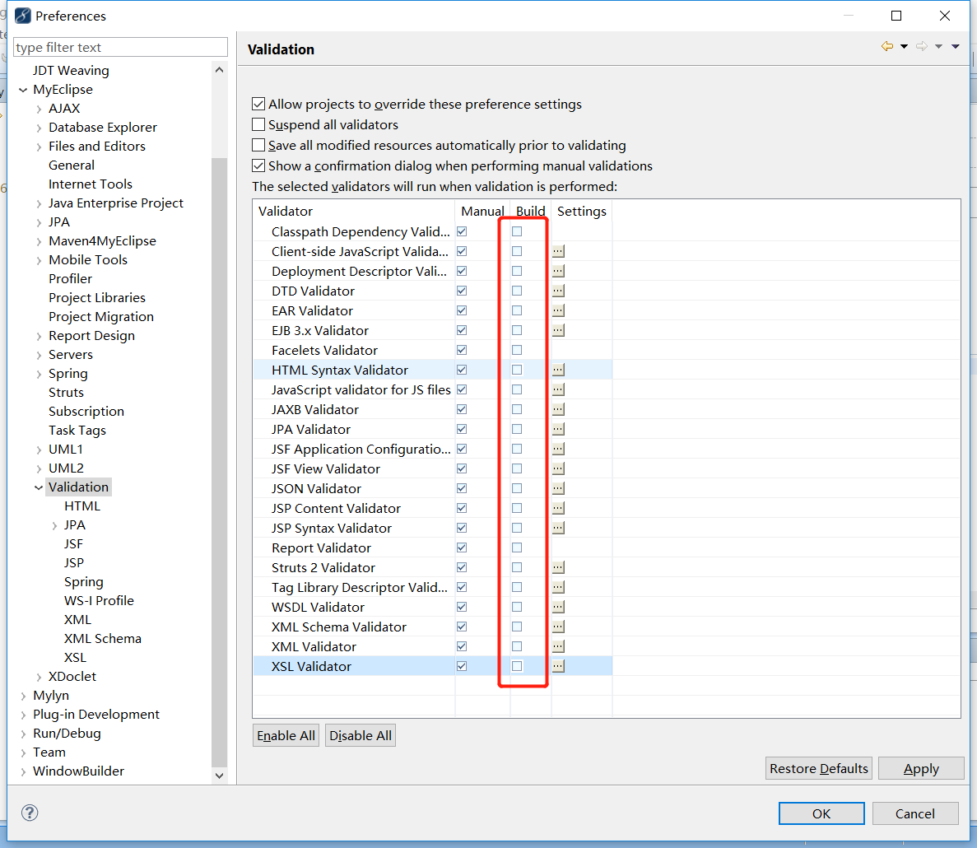This screenshot has height=848, width=977.
Task: Uncheck Manual for Classpath Dependency Validator
Action: coord(462,231)
